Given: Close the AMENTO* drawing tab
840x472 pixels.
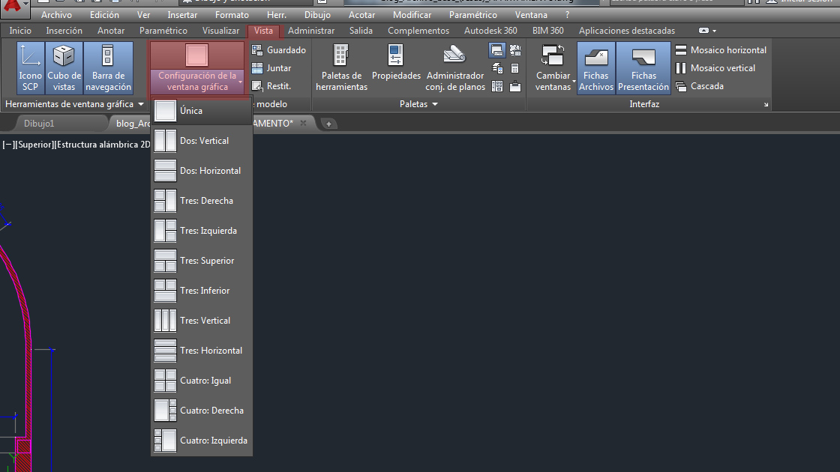Looking at the screenshot, I should point(303,123).
